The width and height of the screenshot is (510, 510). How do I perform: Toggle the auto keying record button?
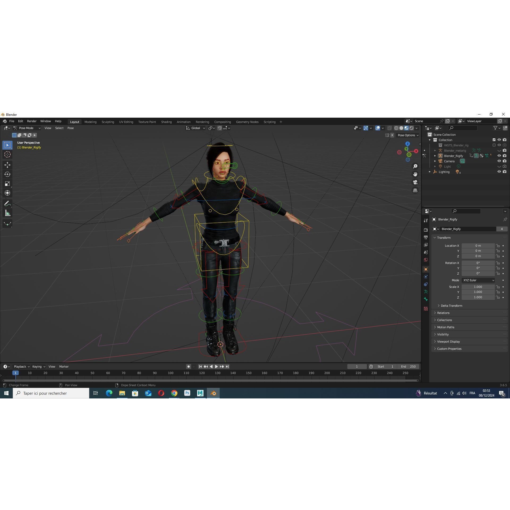pos(188,367)
